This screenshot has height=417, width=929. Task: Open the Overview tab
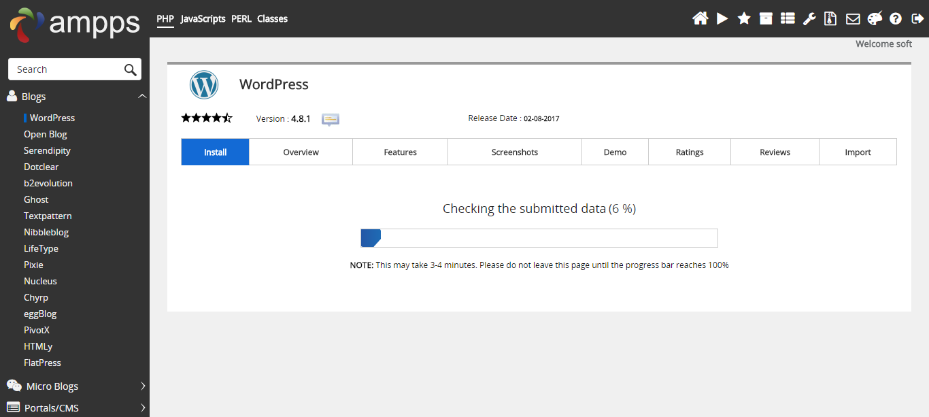[301, 152]
